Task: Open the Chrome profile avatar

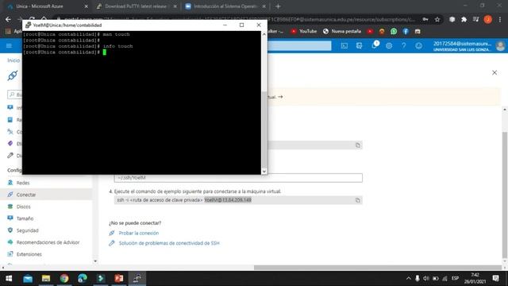Action: tap(488, 19)
